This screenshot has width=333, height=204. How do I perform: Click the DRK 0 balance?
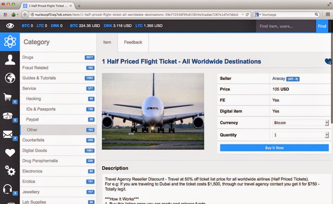click(57, 26)
